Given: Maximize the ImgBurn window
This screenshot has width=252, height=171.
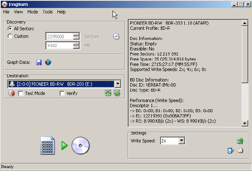Looking at the screenshot, I should click(241, 4).
